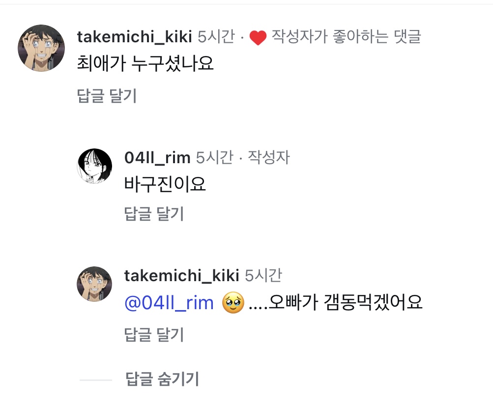Click the 5시간 timestamp on 04ll_rim's reply
Image resolution: width=493 pixels, height=406 pixels.
[x=214, y=158]
